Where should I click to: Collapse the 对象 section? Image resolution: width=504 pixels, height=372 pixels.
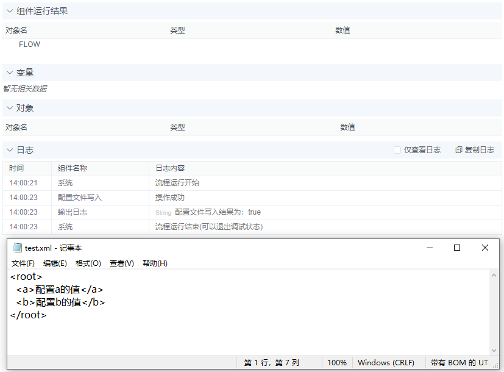pyautogui.click(x=9, y=108)
